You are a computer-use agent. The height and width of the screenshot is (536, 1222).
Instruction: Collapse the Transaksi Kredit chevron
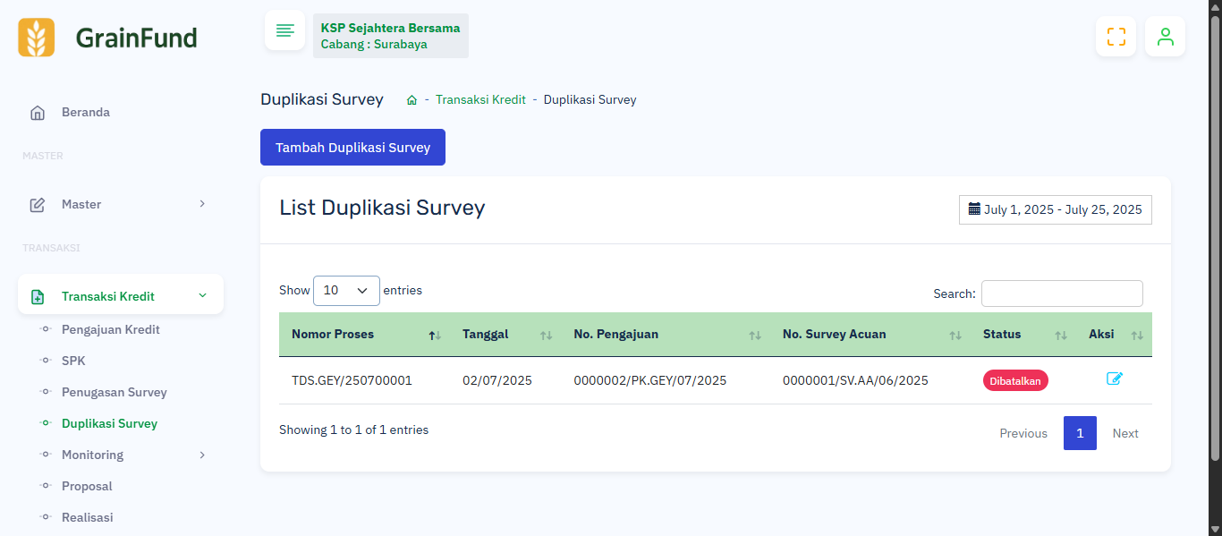pyautogui.click(x=202, y=295)
